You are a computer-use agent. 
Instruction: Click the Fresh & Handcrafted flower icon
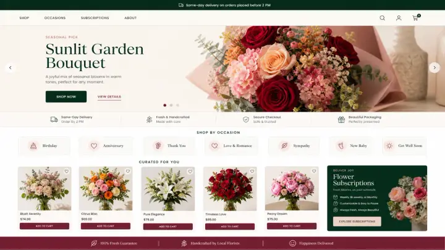point(150,119)
